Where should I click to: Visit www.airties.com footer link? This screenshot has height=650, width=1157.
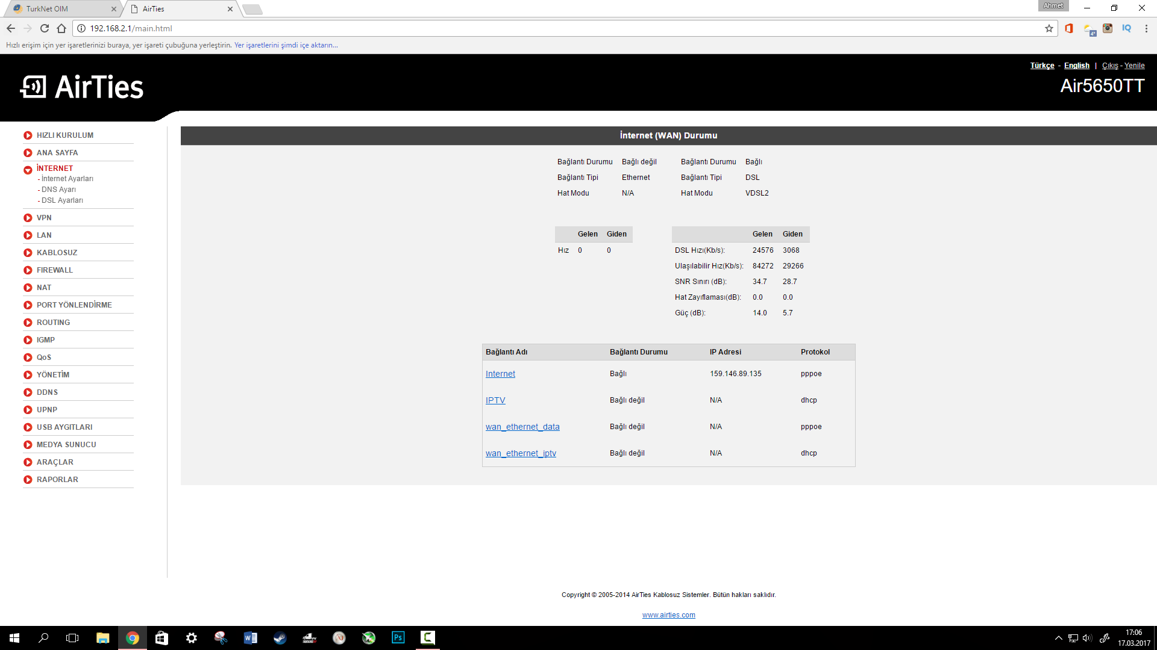(668, 615)
